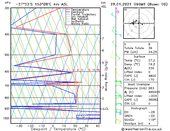
Task: Click the 'Surface' section heading
Action: 139,57
